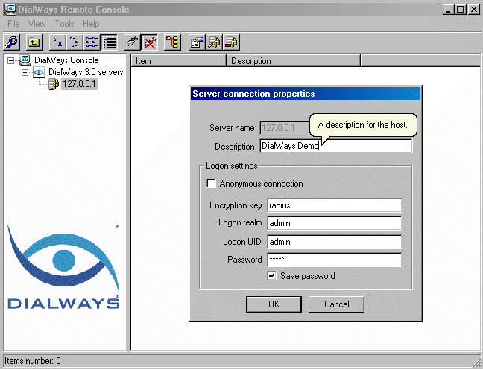This screenshot has width=483, height=369.
Task: Click the disabled Server name field
Action: pyautogui.click(x=285, y=128)
